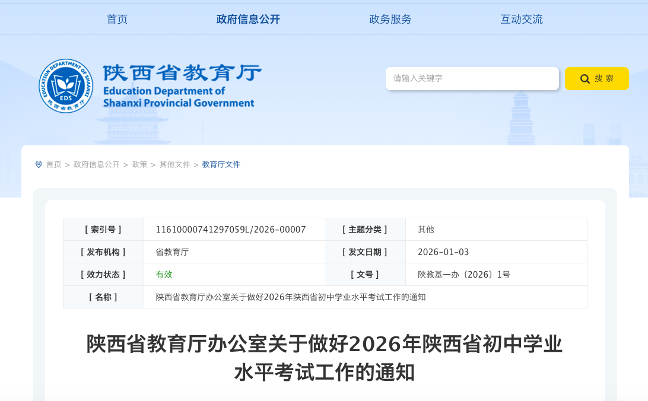Click the location pin icon beside the breadcrumb
This screenshot has height=401, width=648.
(x=39, y=164)
